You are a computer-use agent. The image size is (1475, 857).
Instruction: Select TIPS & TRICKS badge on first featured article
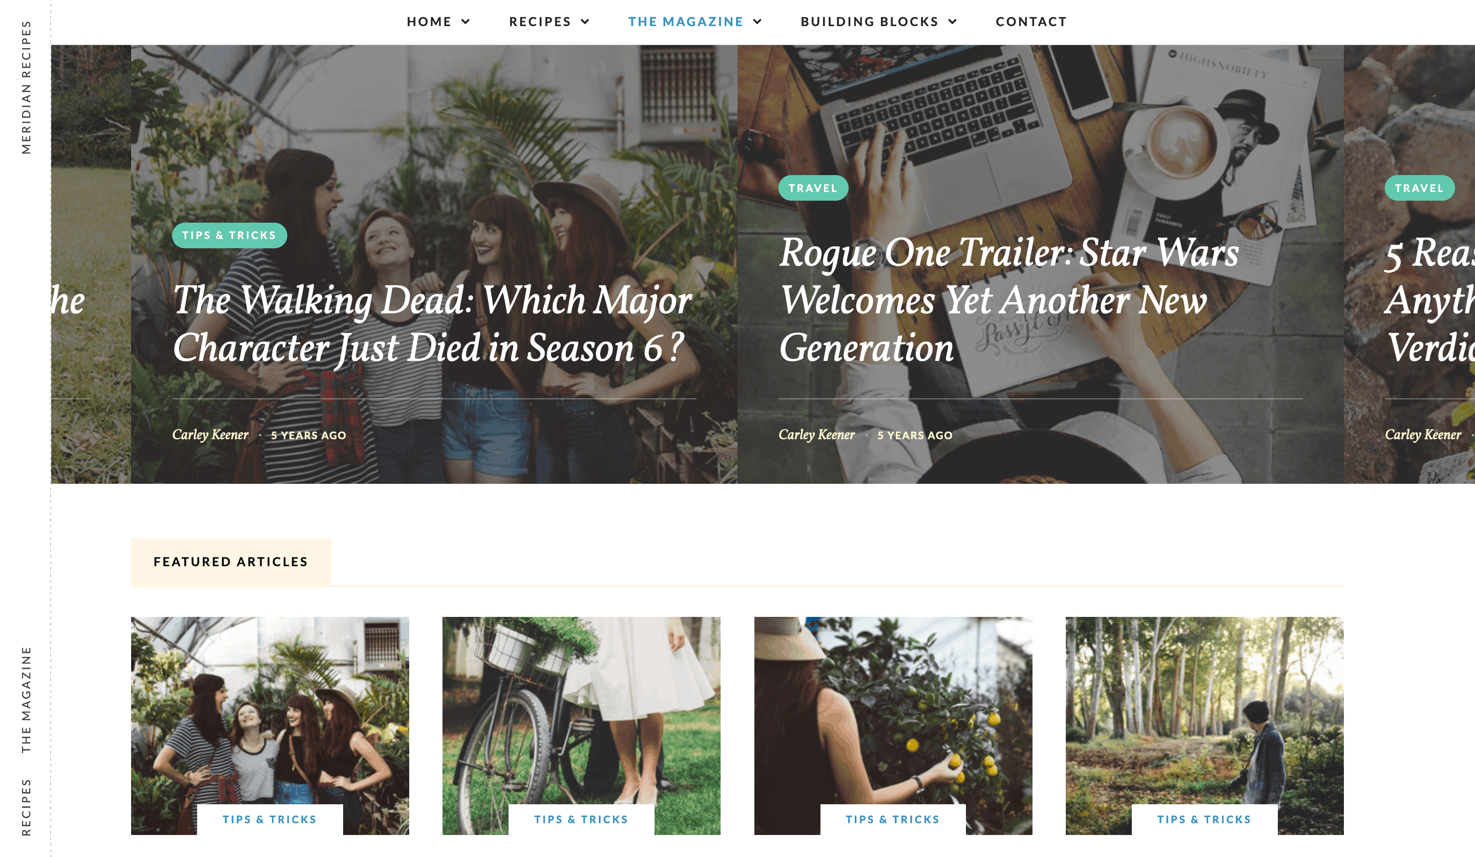click(x=270, y=819)
